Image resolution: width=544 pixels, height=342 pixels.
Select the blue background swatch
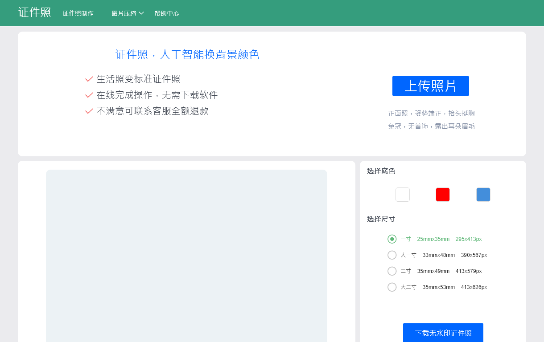pos(483,194)
